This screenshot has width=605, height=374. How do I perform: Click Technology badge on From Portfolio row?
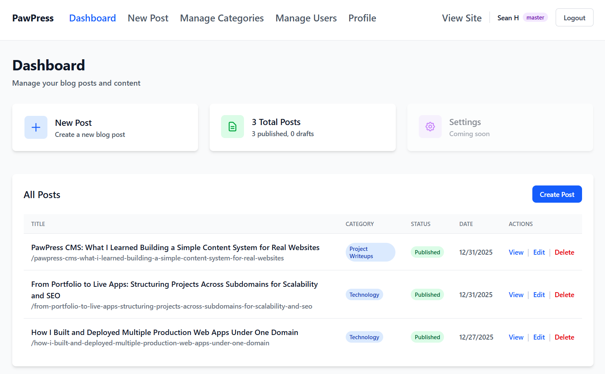[x=364, y=294]
